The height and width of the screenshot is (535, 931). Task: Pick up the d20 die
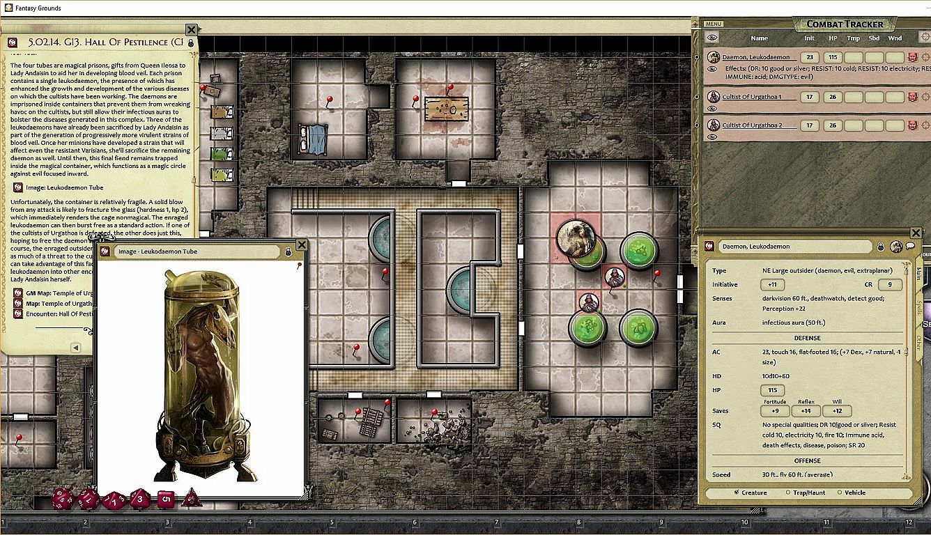click(x=63, y=499)
